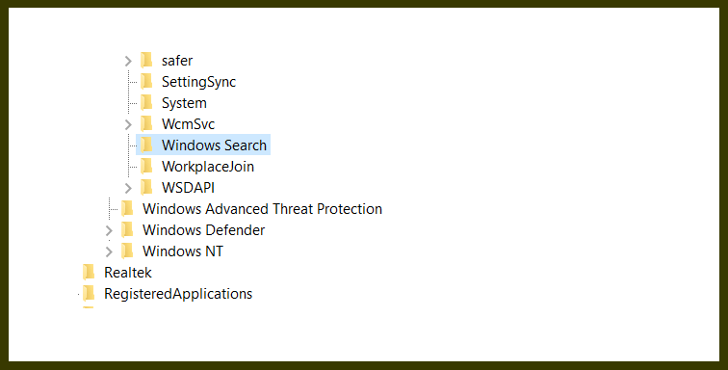Select the RegisteredApplications key label
This screenshot has width=728, height=370.
click(178, 294)
